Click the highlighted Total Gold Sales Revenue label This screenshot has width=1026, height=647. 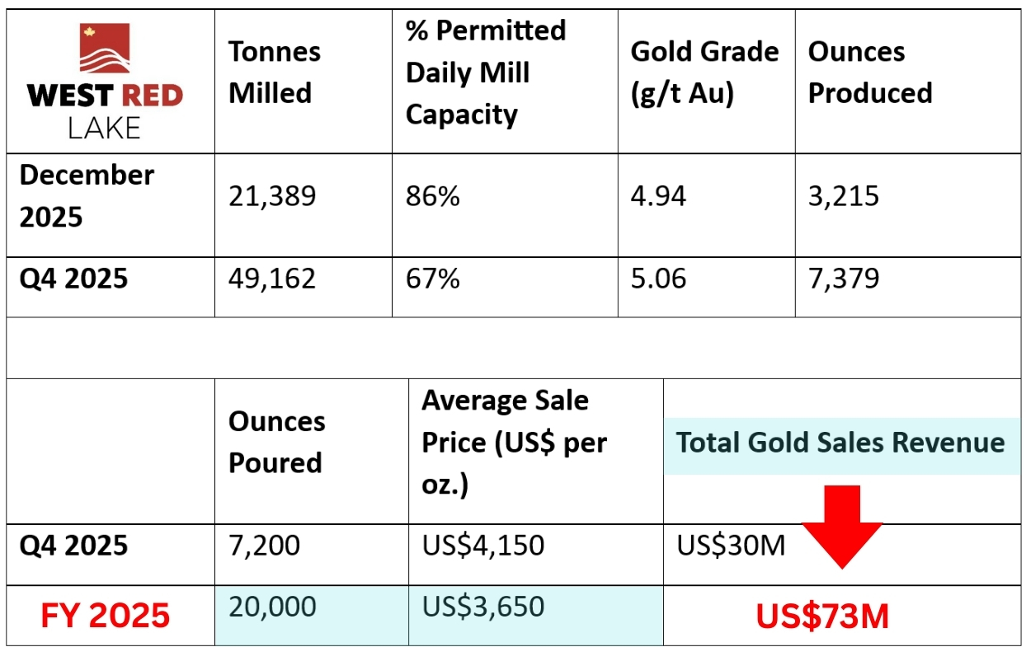pyautogui.click(x=840, y=443)
